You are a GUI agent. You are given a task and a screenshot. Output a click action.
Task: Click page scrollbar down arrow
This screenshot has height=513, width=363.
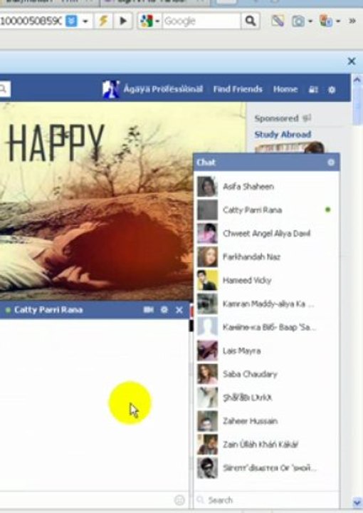357,502
